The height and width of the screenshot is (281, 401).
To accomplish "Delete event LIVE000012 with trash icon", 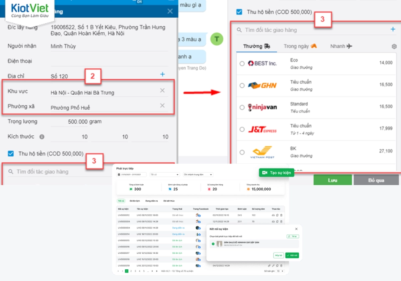I will point(282,215).
